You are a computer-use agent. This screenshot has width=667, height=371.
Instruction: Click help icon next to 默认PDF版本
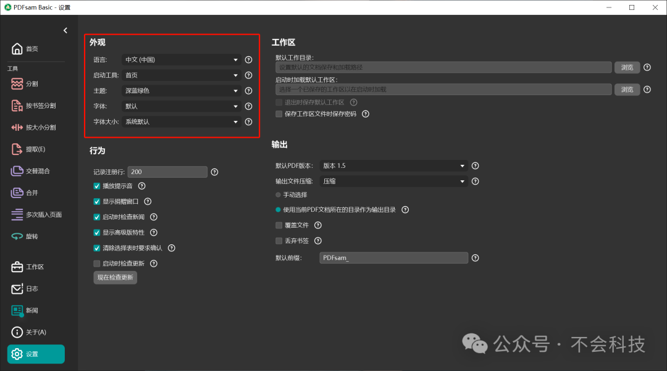point(475,165)
